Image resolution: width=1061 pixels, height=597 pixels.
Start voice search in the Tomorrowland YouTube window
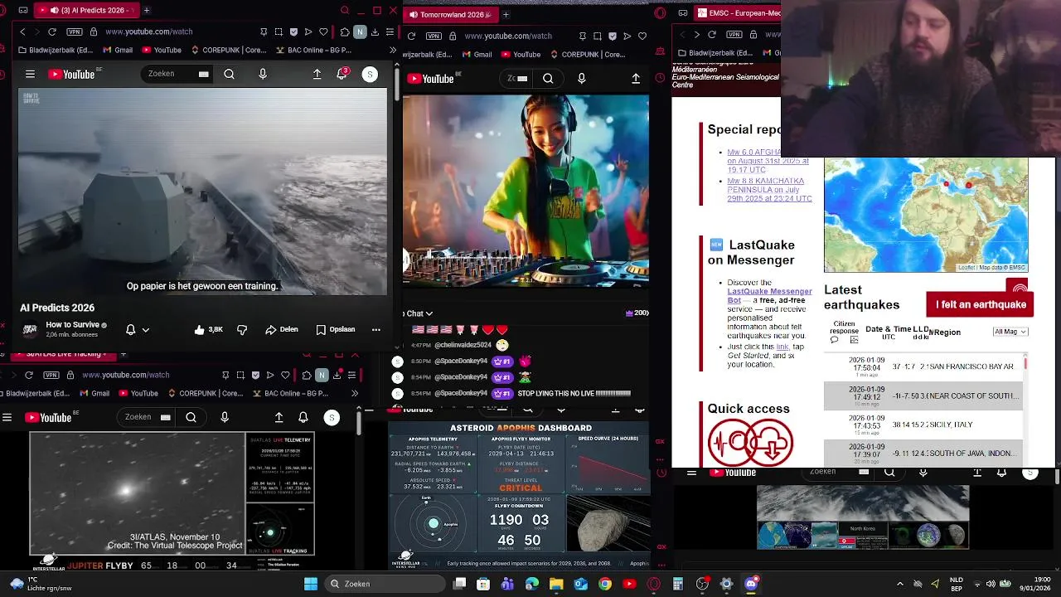pos(581,79)
